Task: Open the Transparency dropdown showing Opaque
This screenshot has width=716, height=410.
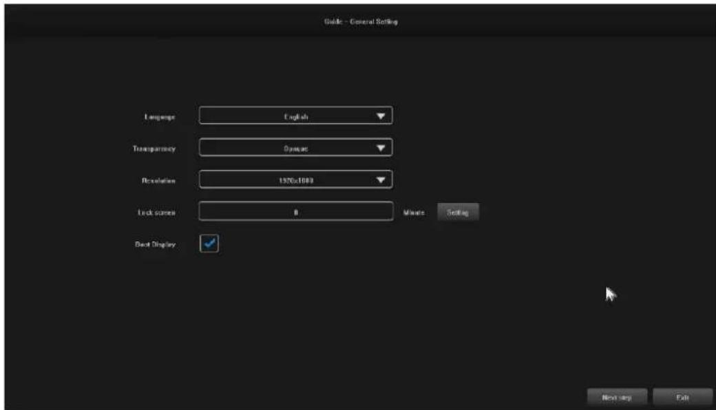Action: click(295, 148)
